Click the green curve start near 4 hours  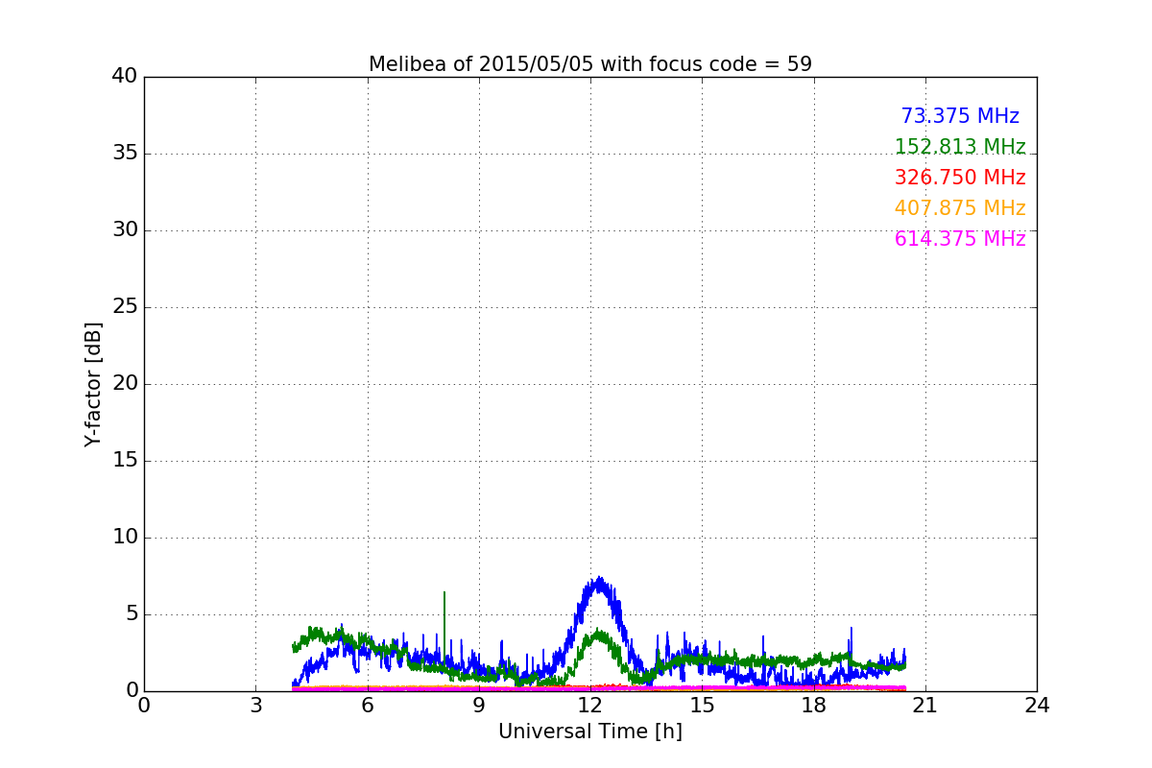(x=295, y=648)
